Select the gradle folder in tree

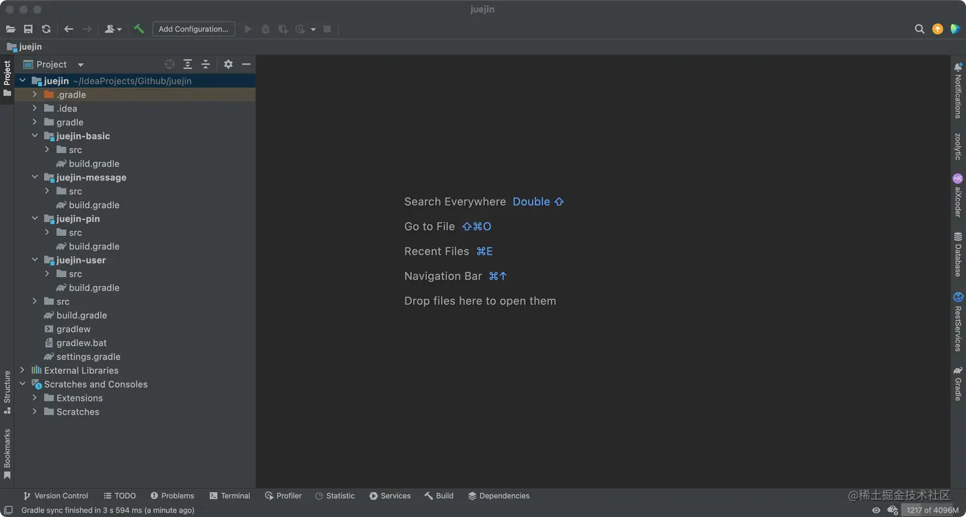(x=70, y=123)
